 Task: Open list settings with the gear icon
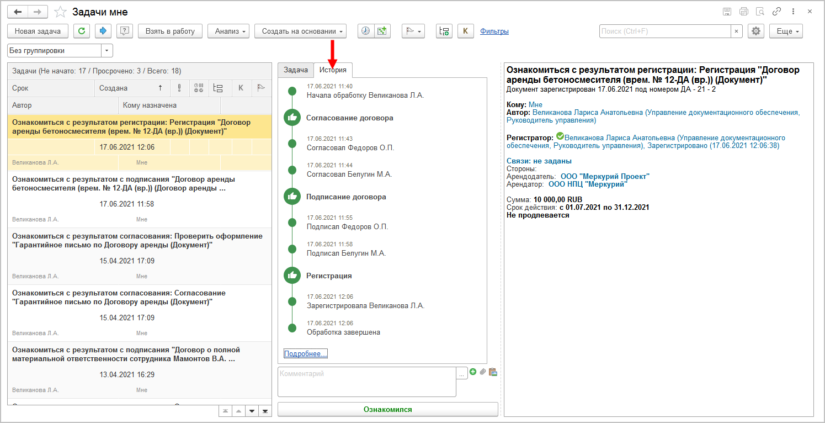pyautogui.click(x=755, y=31)
